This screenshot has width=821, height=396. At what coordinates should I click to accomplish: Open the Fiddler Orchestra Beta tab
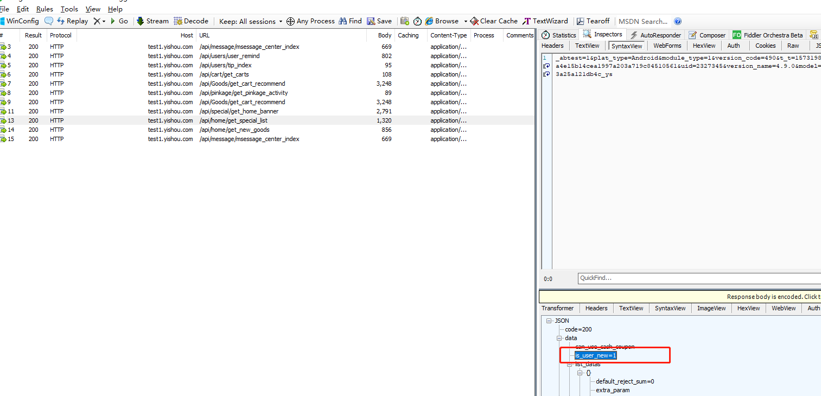[x=767, y=35]
